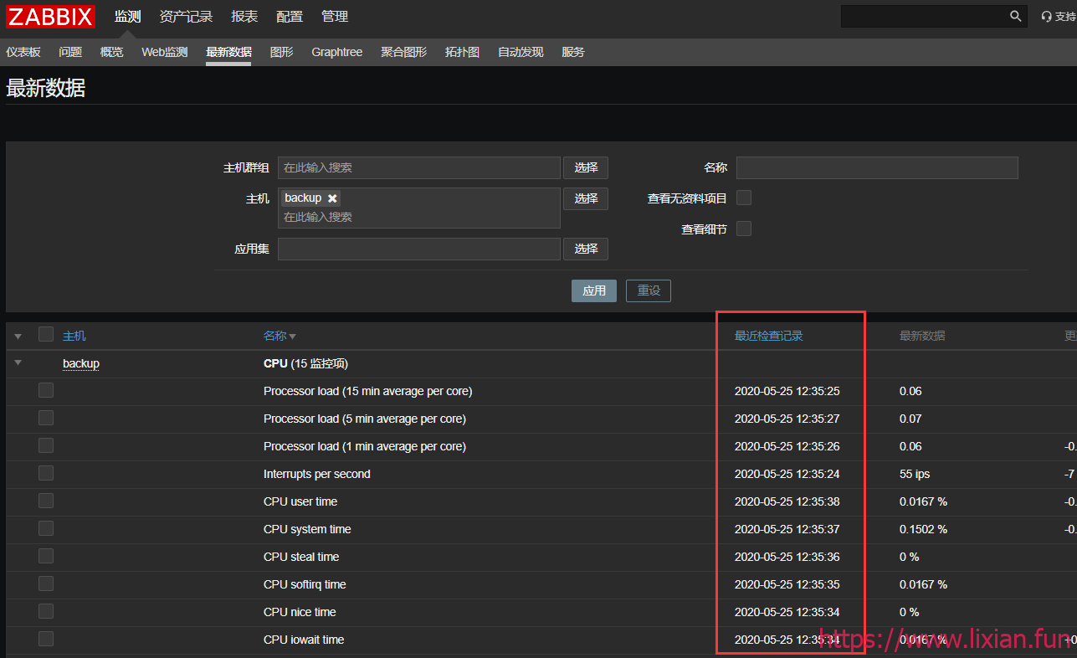Image resolution: width=1077 pixels, height=658 pixels.
Task: Select the 最新数据 submenu
Action: coord(228,52)
